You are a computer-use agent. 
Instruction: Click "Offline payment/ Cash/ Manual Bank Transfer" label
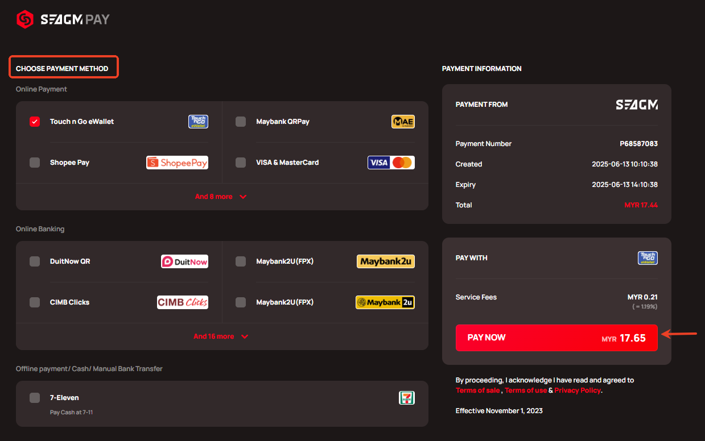pyautogui.click(x=89, y=369)
